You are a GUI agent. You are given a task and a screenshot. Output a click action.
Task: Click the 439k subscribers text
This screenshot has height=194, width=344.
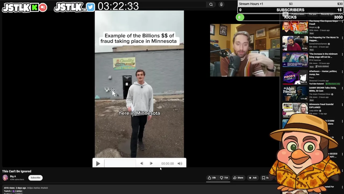click(x=17, y=179)
